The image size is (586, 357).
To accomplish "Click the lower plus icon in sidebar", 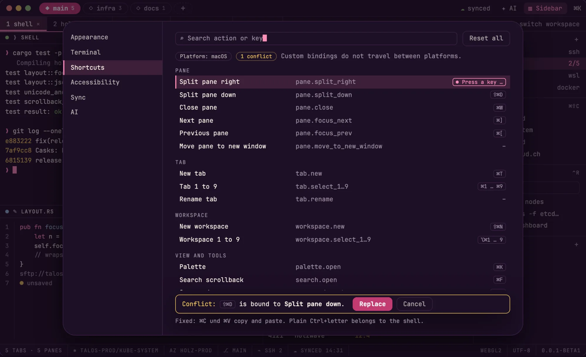I will coord(576,244).
